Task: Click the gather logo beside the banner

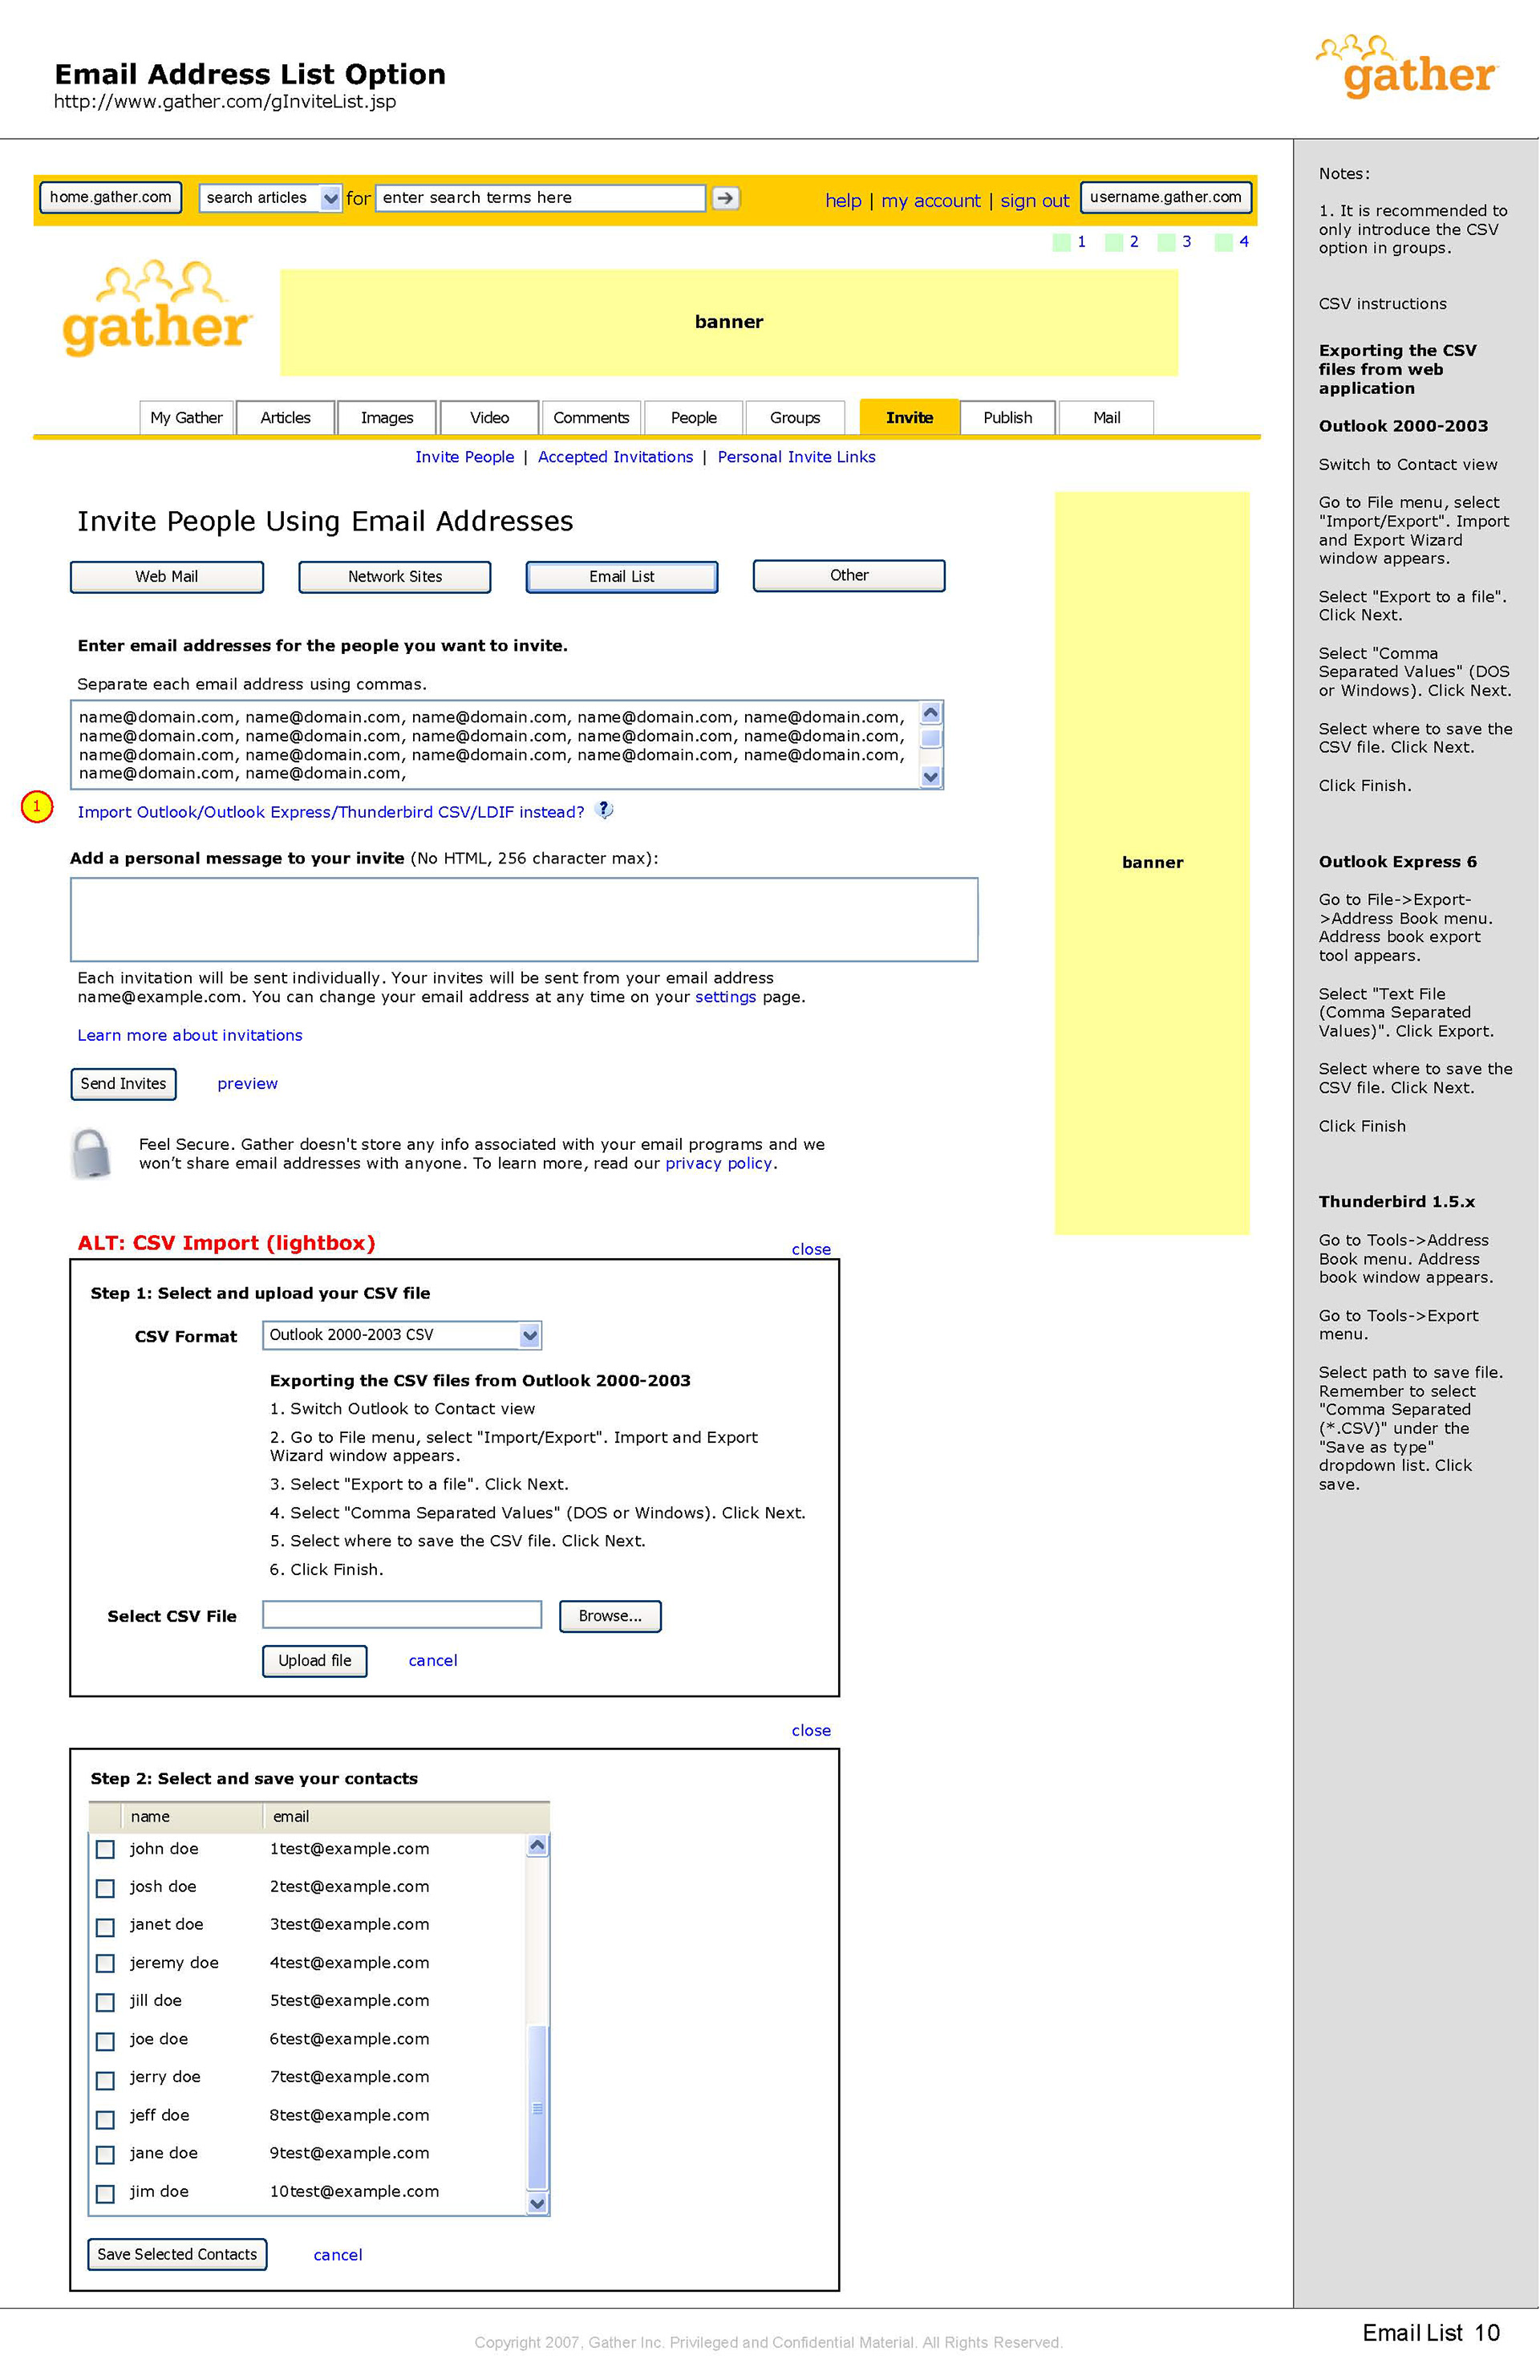Action: [157, 309]
